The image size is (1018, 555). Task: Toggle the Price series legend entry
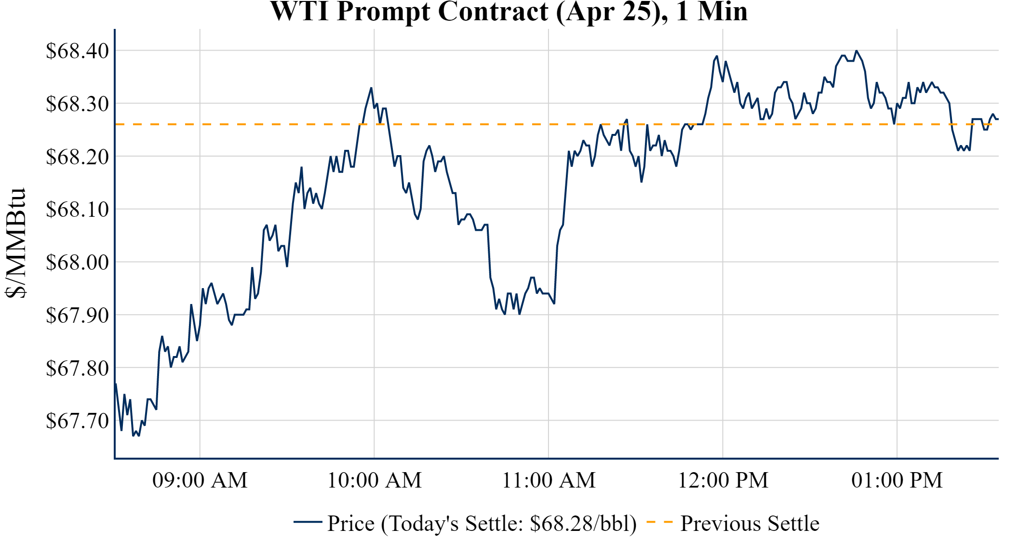(x=482, y=524)
